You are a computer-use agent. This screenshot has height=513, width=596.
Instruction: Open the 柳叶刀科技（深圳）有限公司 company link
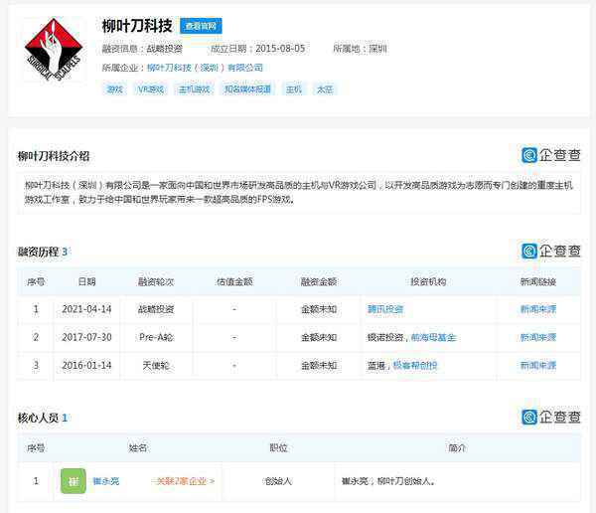pos(205,68)
